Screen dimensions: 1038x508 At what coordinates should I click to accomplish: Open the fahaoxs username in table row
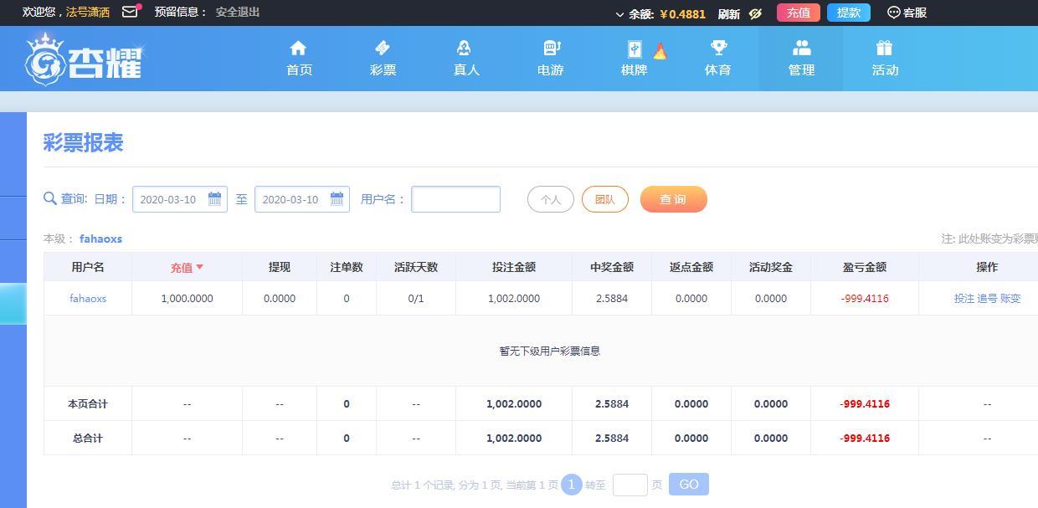(x=88, y=298)
